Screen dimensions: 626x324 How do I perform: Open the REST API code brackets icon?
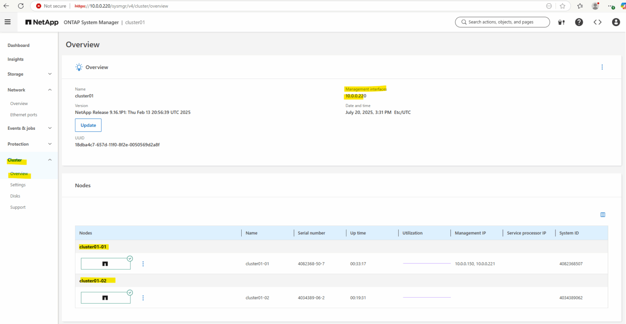(597, 22)
